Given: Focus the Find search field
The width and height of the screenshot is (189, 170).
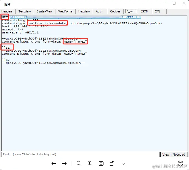Looking at the screenshot, I should coord(81,154).
